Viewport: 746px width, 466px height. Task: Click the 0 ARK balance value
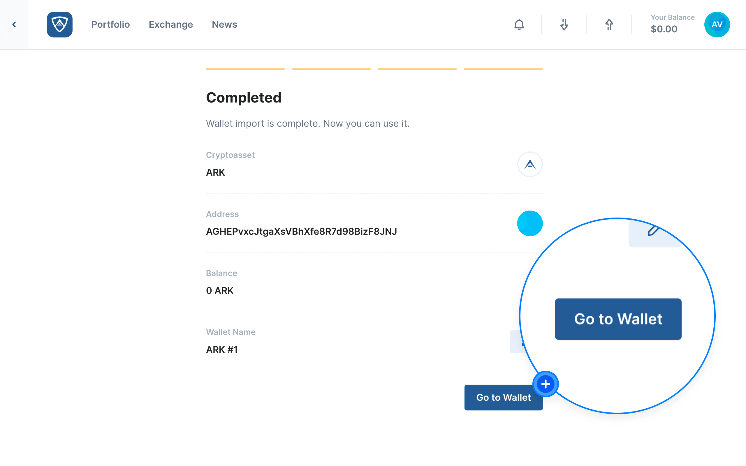click(x=220, y=291)
